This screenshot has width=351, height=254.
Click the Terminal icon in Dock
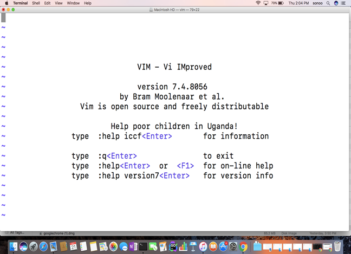click(143, 246)
